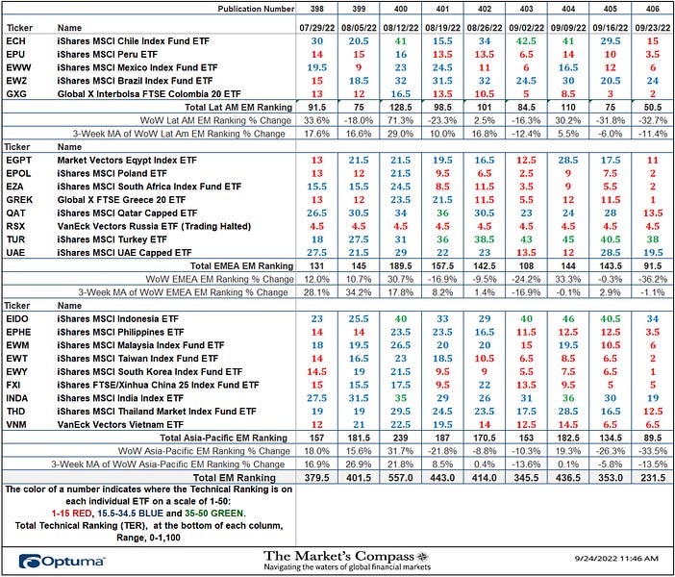
Task: Select the EPOL ticker cell
Action: (x=18, y=173)
